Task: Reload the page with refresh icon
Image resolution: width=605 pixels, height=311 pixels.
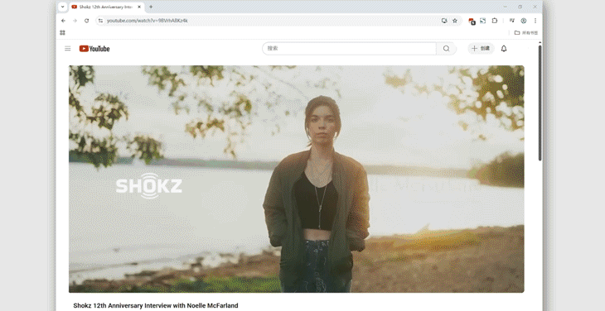Action: 87,21
